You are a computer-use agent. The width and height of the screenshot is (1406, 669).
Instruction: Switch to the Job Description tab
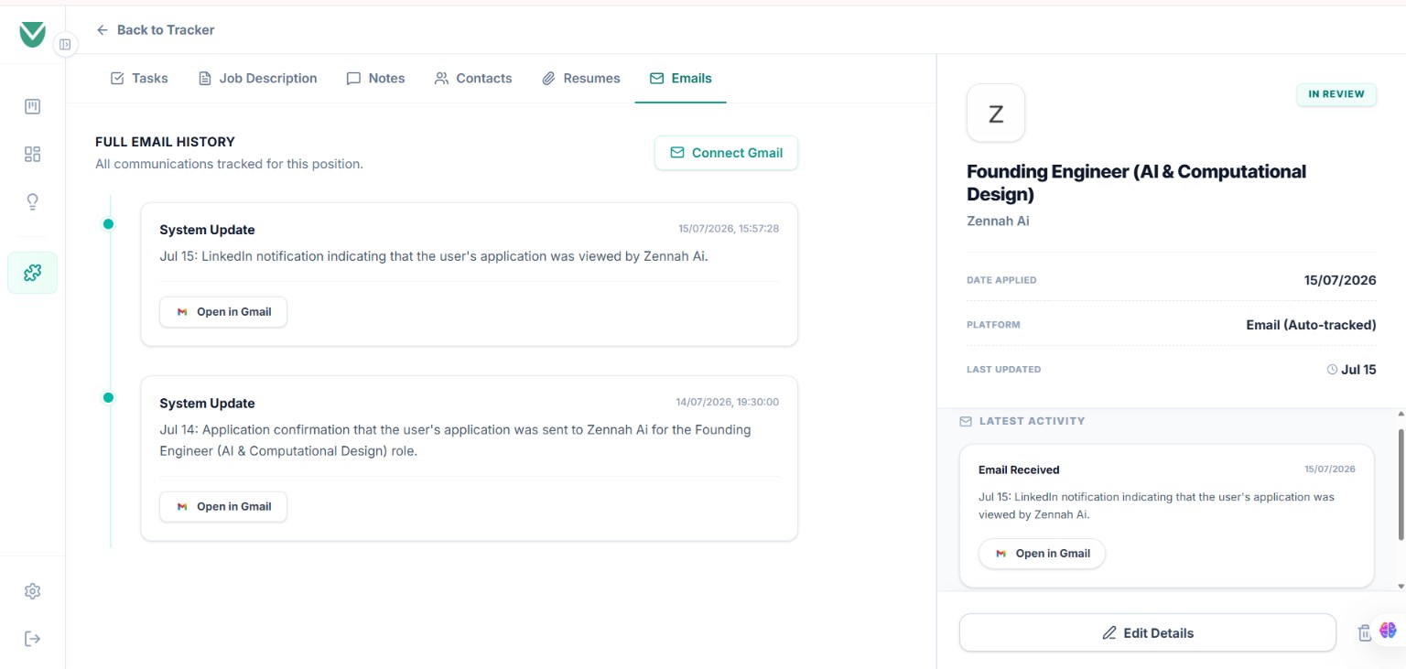point(258,78)
